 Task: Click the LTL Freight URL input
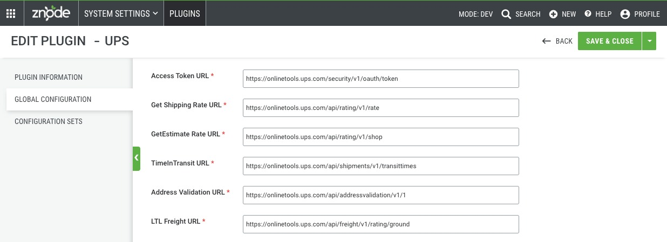click(381, 224)
